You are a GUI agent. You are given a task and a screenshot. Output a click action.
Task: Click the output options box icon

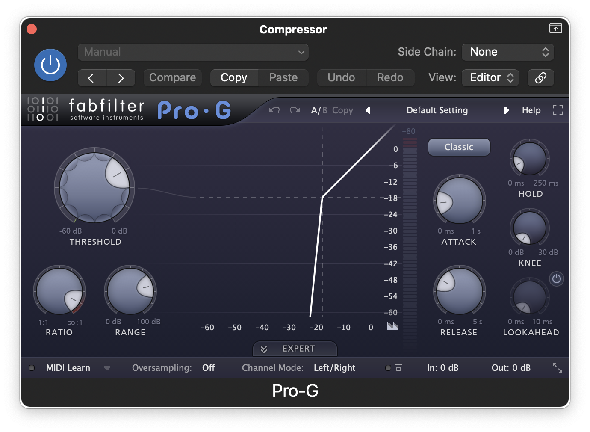click(398, 368)
